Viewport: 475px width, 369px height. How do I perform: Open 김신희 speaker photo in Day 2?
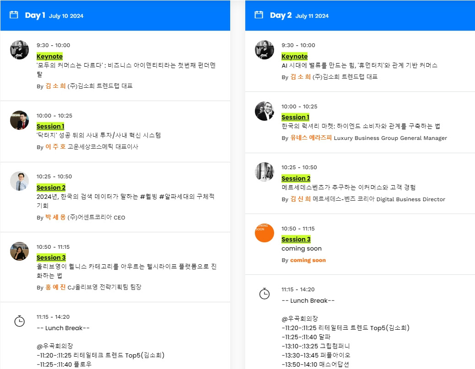tap(264, 171)
